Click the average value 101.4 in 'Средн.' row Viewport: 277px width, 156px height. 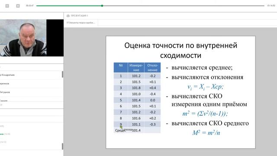[x=136, y=130]
